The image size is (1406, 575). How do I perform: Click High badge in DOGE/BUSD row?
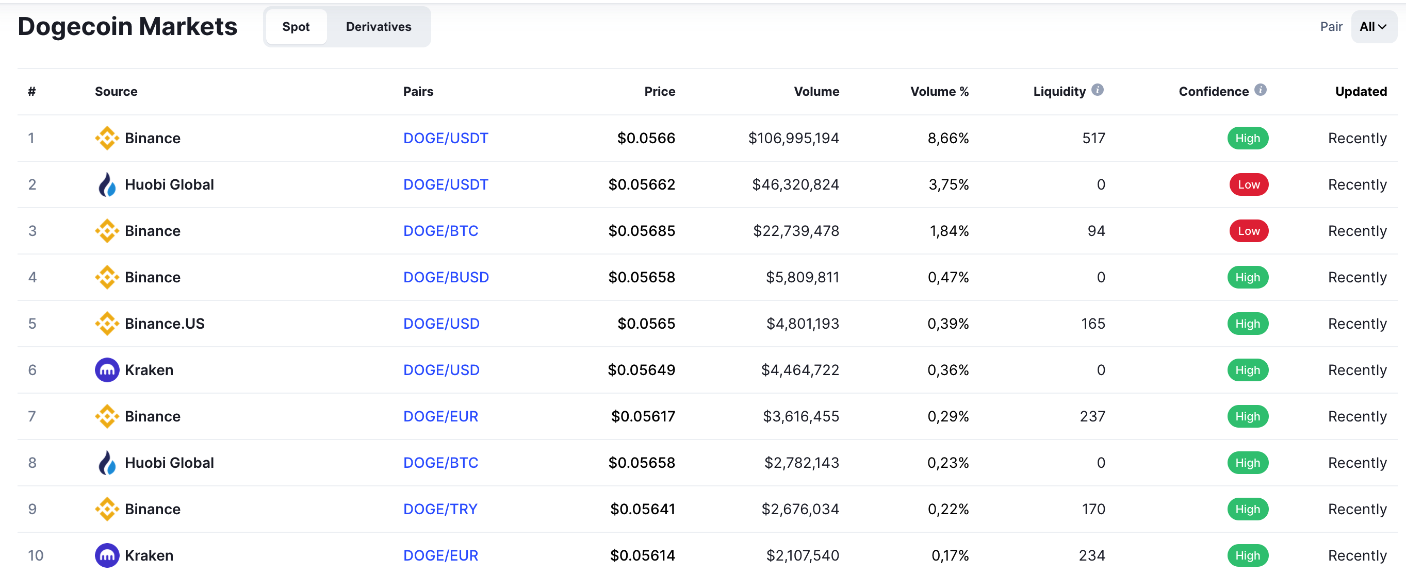(1248, 277)
